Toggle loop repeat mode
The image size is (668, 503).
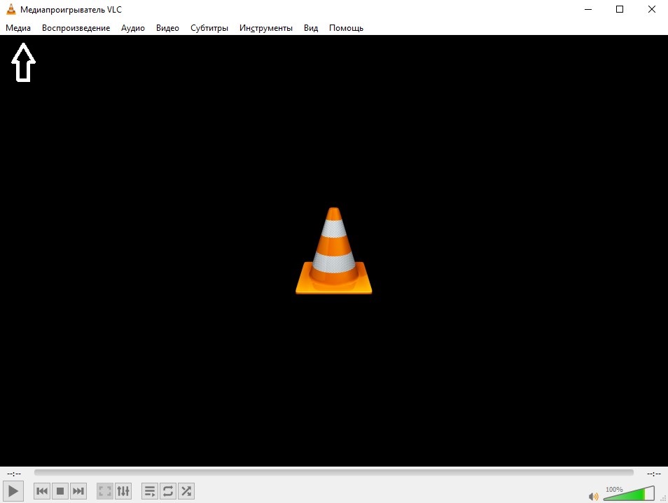pos(168,491)
